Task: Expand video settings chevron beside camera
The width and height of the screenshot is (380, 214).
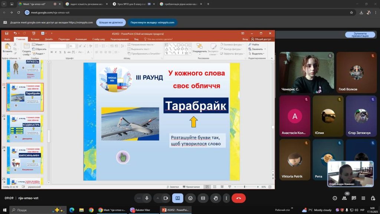Action: pyautogui.click(x=157, y=198)
